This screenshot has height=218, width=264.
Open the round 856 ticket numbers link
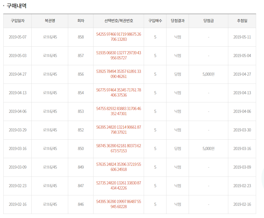coord(118,74)
